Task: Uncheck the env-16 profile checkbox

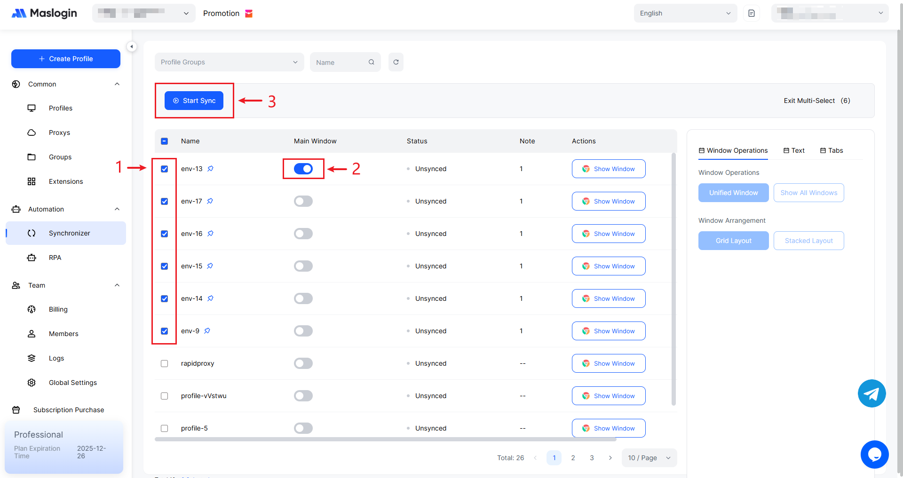Action: [164, 234]
